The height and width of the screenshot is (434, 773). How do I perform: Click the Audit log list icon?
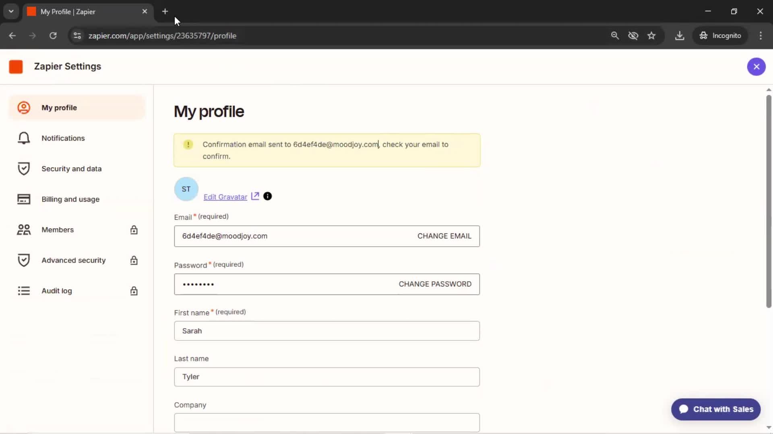24,291
